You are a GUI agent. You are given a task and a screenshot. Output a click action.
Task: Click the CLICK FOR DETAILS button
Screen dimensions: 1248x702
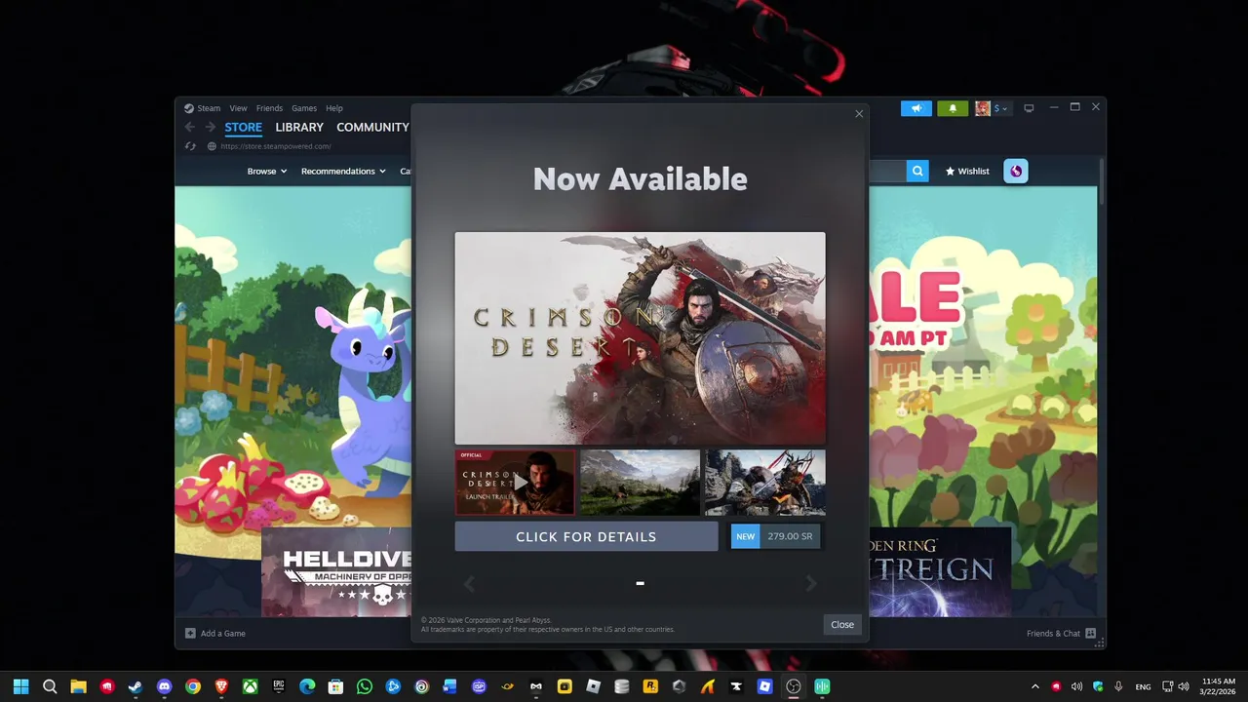pyautogui.click(x=586, y=536)
